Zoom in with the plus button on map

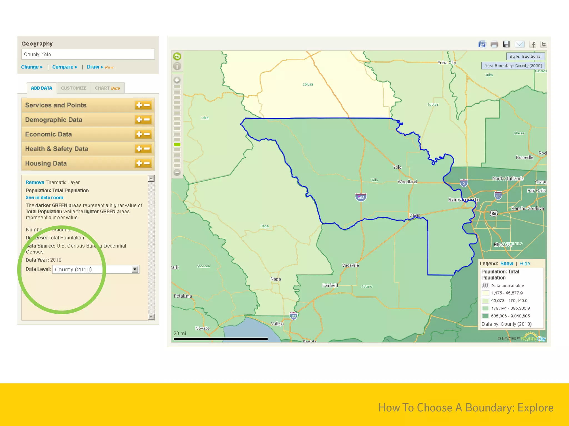[177, 80]
